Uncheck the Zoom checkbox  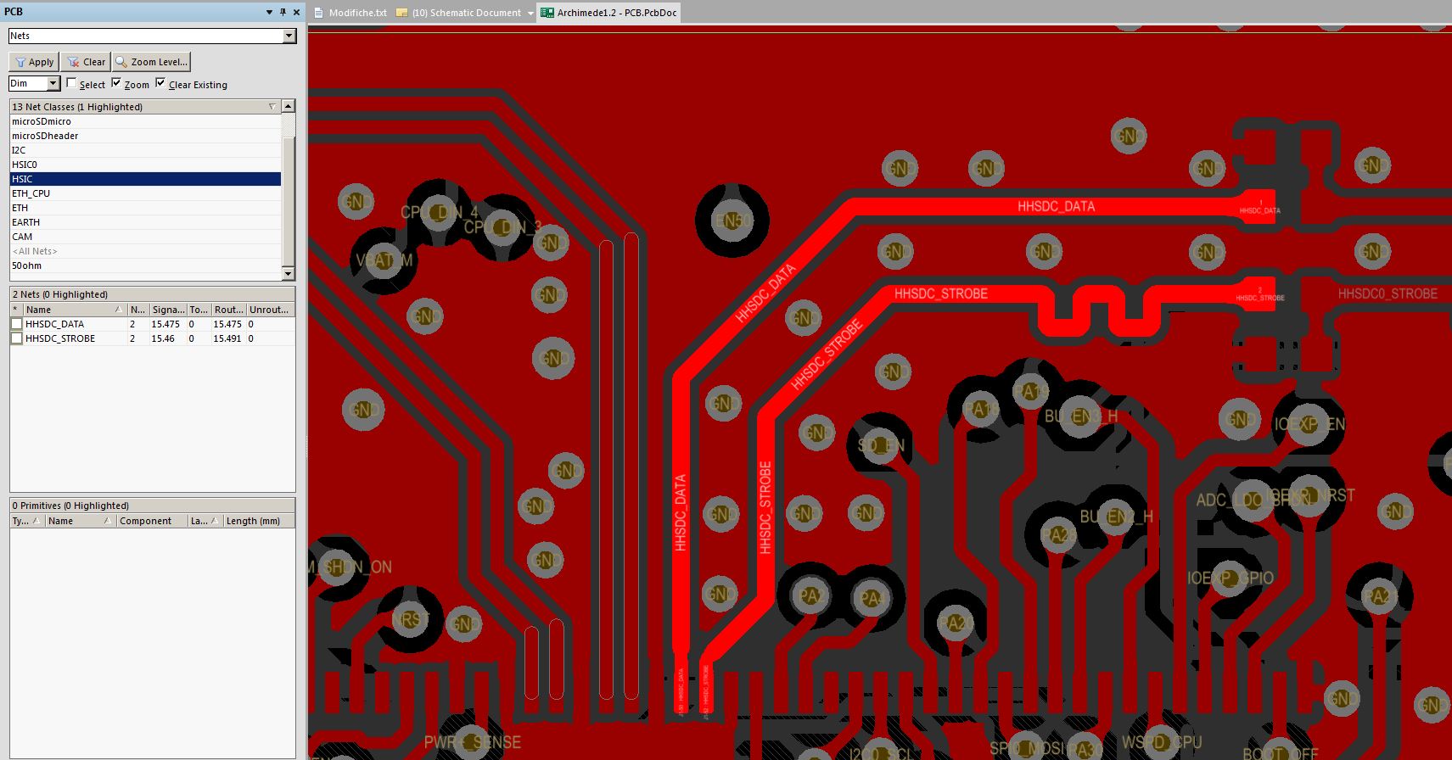116,83
